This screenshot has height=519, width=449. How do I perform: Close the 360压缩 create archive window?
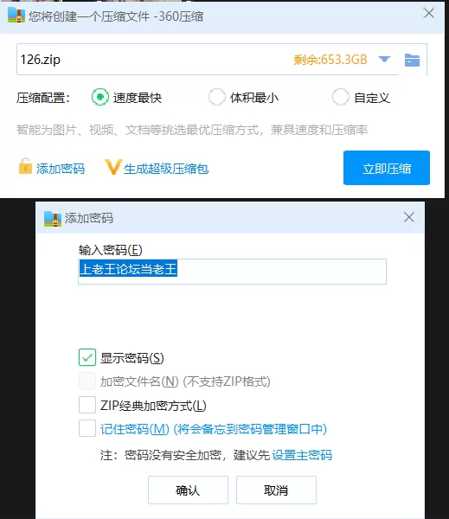(x=429, y=13)
